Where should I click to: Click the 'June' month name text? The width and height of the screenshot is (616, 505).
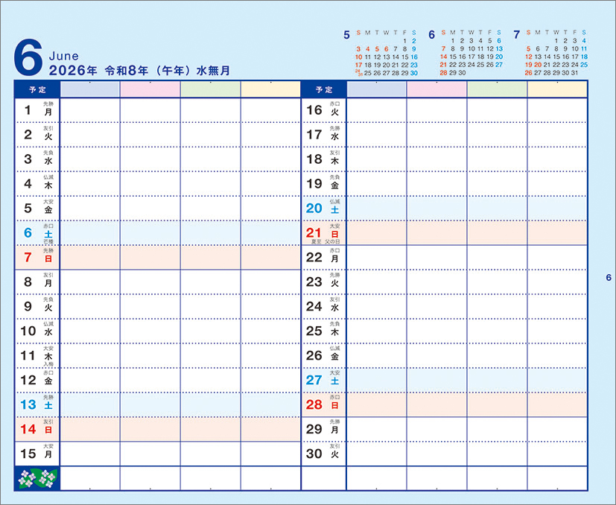63,56
